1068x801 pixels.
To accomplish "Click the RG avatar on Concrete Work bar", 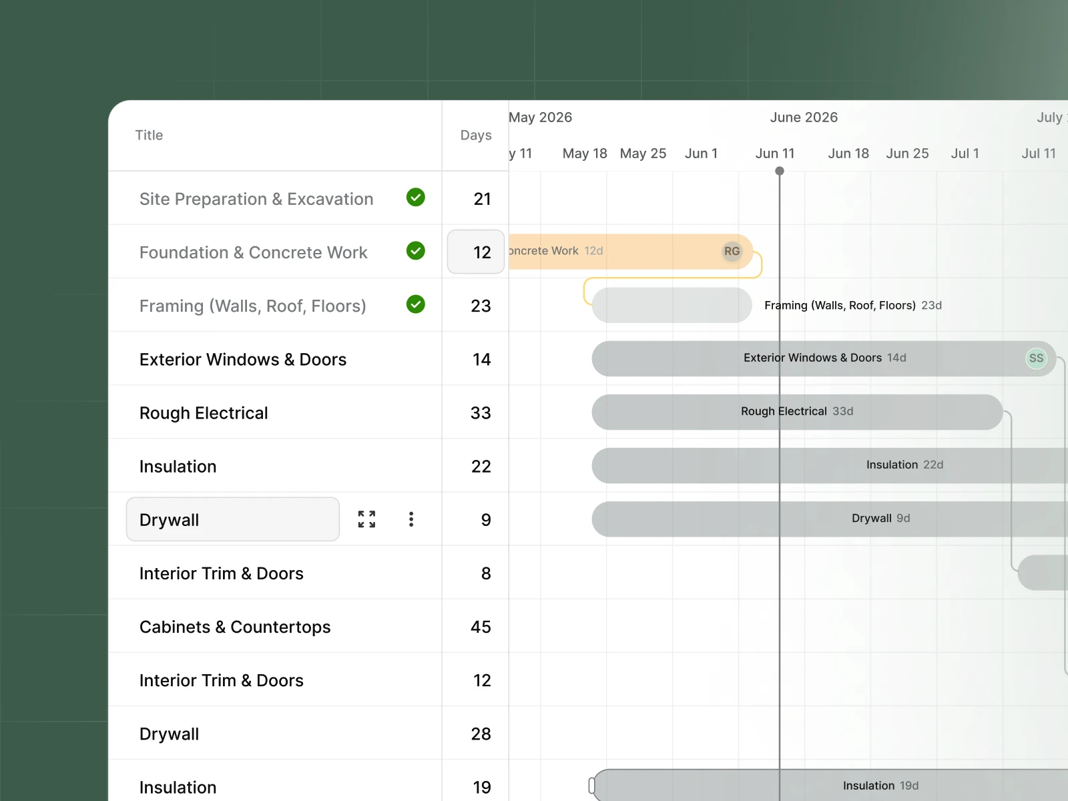I will (732, 252).
